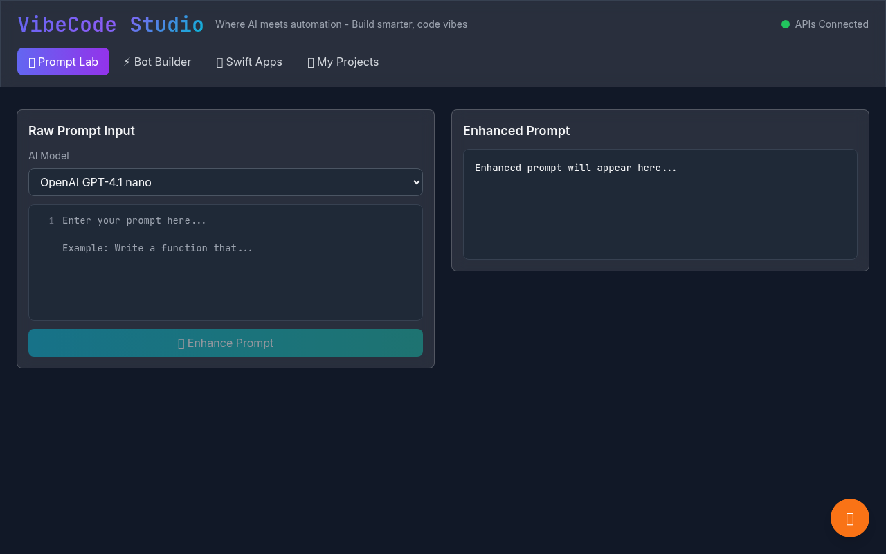Click the green APIs Connected status dot

(786, 24)
